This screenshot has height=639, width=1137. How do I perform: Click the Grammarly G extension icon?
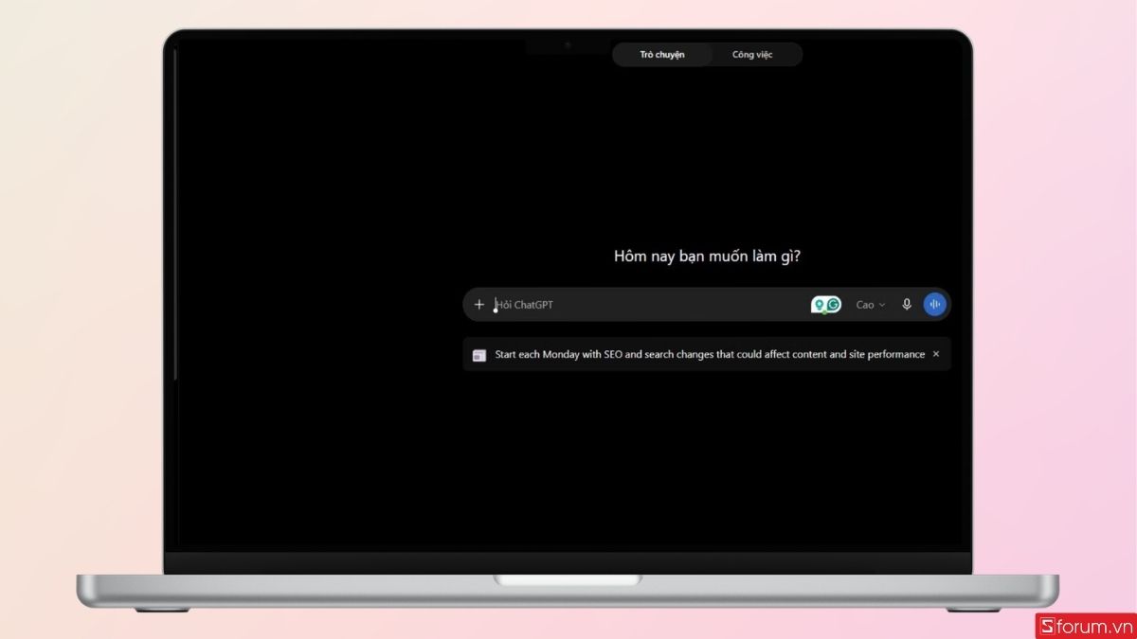point(834,305)
